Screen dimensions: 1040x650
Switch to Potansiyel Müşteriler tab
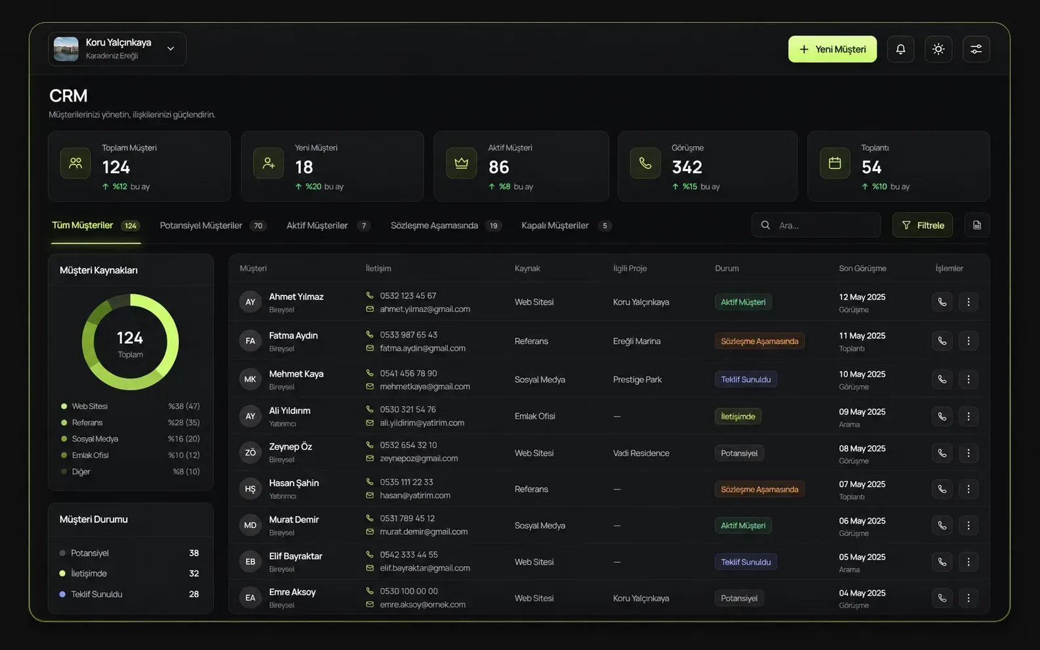pos(213,225)
